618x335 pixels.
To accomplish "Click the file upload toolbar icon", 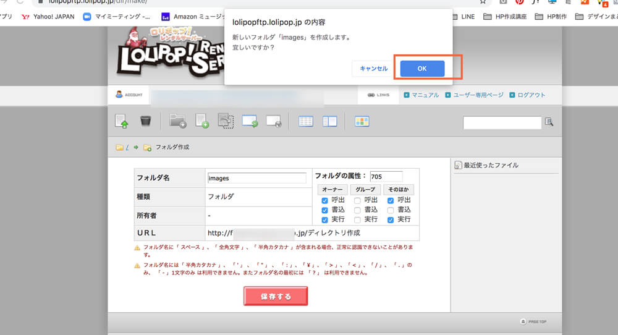I will (121, 121).
